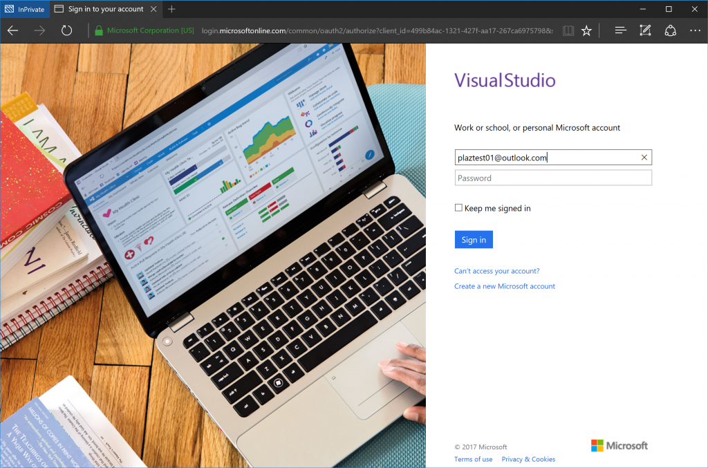This screenshot has width=708, height=468.
Task: Minimize the browser window
Action: click(x=643, y=9)
